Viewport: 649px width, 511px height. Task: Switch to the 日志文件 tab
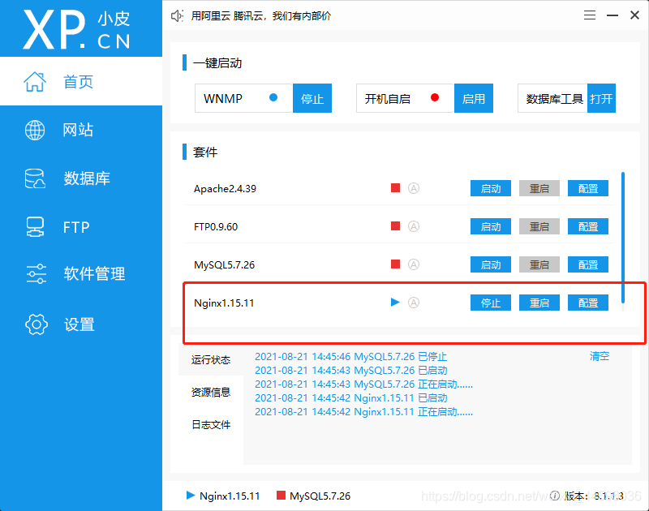click(211, 424)
